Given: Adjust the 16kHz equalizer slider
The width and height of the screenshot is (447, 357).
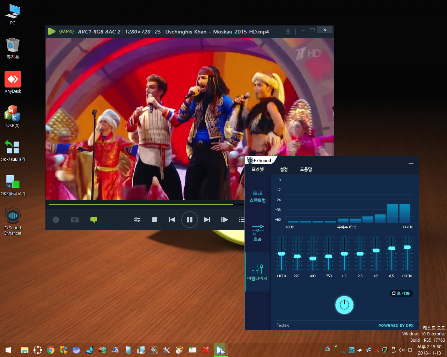Looking at the screenshot, I should coord(407,247).
